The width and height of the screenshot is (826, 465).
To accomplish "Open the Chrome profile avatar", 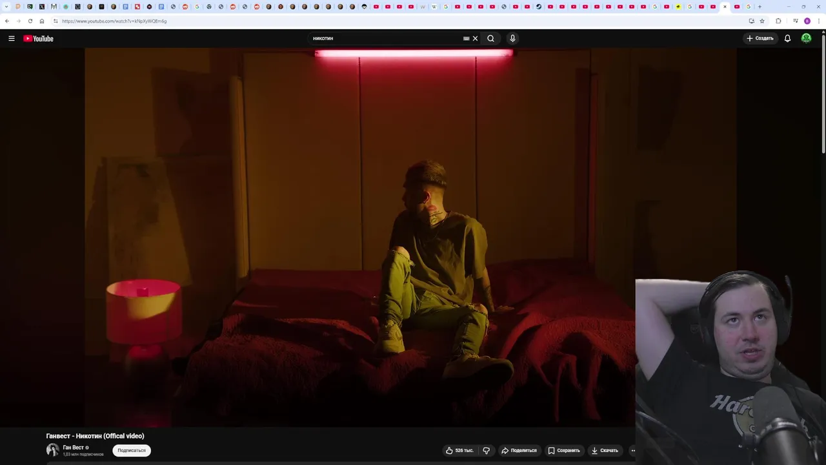I will (807, 21).
